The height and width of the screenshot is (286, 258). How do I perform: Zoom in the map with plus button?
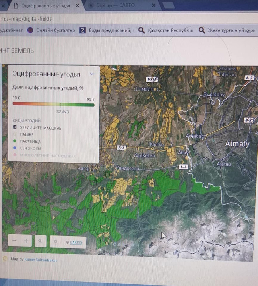(26, 241)
